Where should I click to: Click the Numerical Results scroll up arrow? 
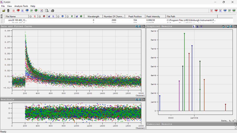tap(235, 127)
